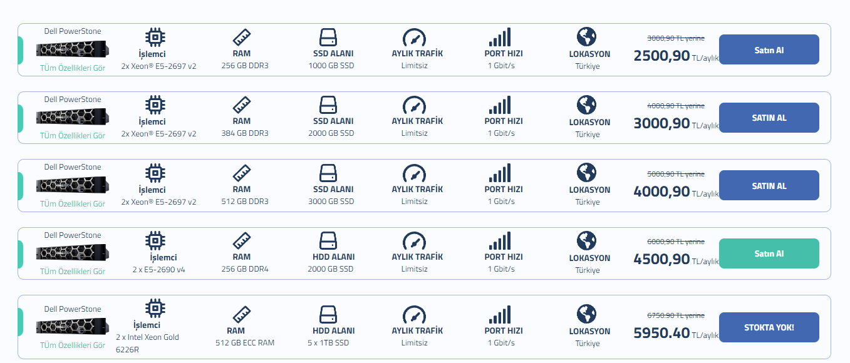Click the HDD icon in the 4500,90 TL row

(328, 241)
